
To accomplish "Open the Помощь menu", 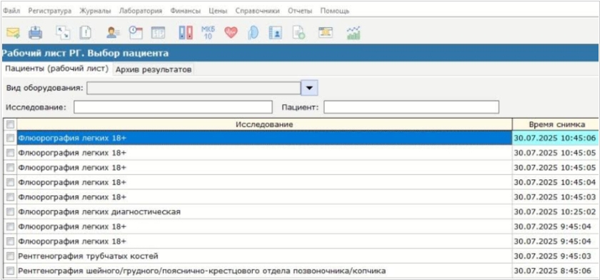I will tap(334, 11).
